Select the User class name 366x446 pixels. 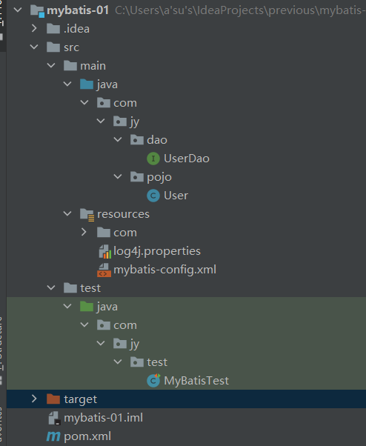click(176, 196)
